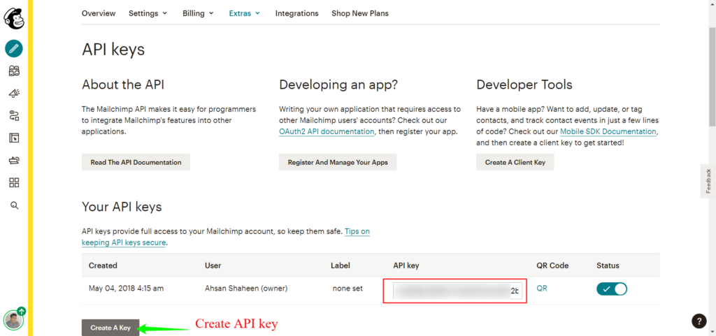Click the 'none set' label cell
This screenshot has height=336, width=716.
(x=348, y=288)
